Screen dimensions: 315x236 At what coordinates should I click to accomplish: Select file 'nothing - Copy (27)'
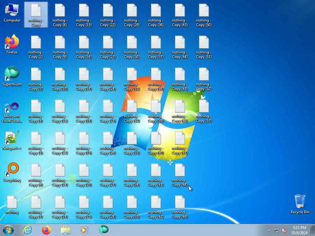(108, 175)
